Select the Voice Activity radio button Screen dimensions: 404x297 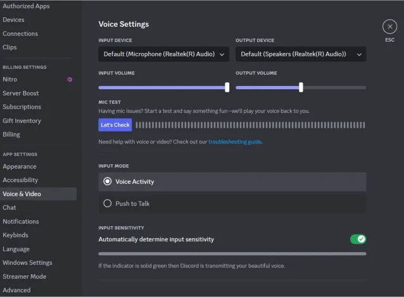click(x=107, y=181)
